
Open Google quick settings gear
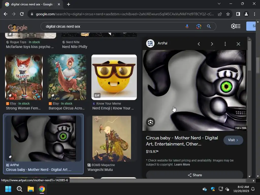coord(233,26)
